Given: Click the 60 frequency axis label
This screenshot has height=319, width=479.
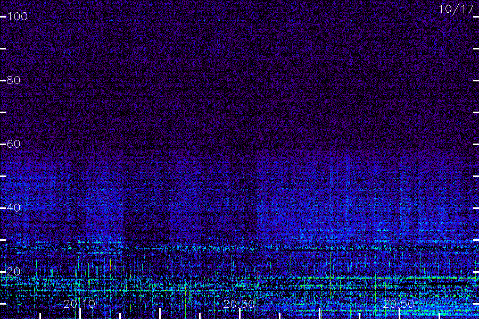Looking at the screenshot, I should (x=14, y=144).
